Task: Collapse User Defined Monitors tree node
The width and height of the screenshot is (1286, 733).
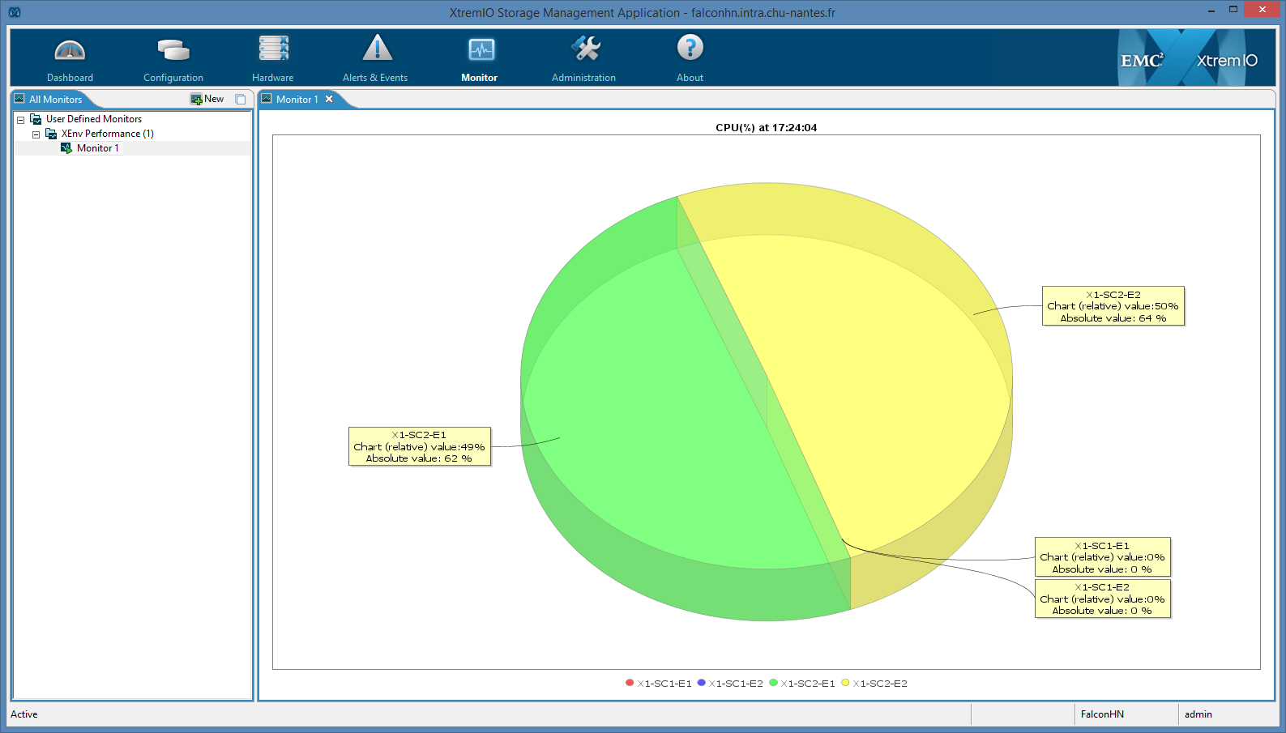Action: (x=21, y=120)
